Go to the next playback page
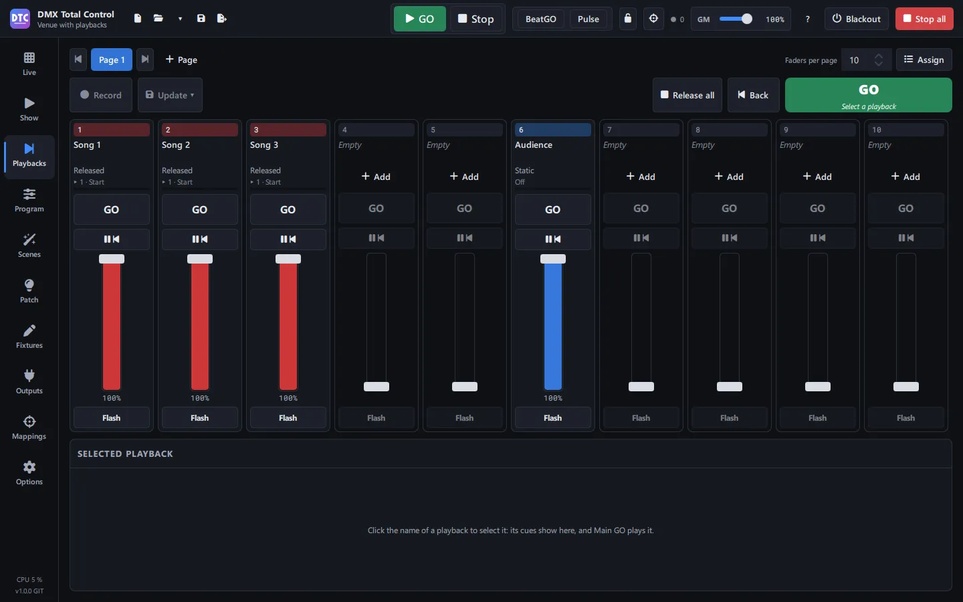This screenshot has width=963, height=602. [145, 60]
